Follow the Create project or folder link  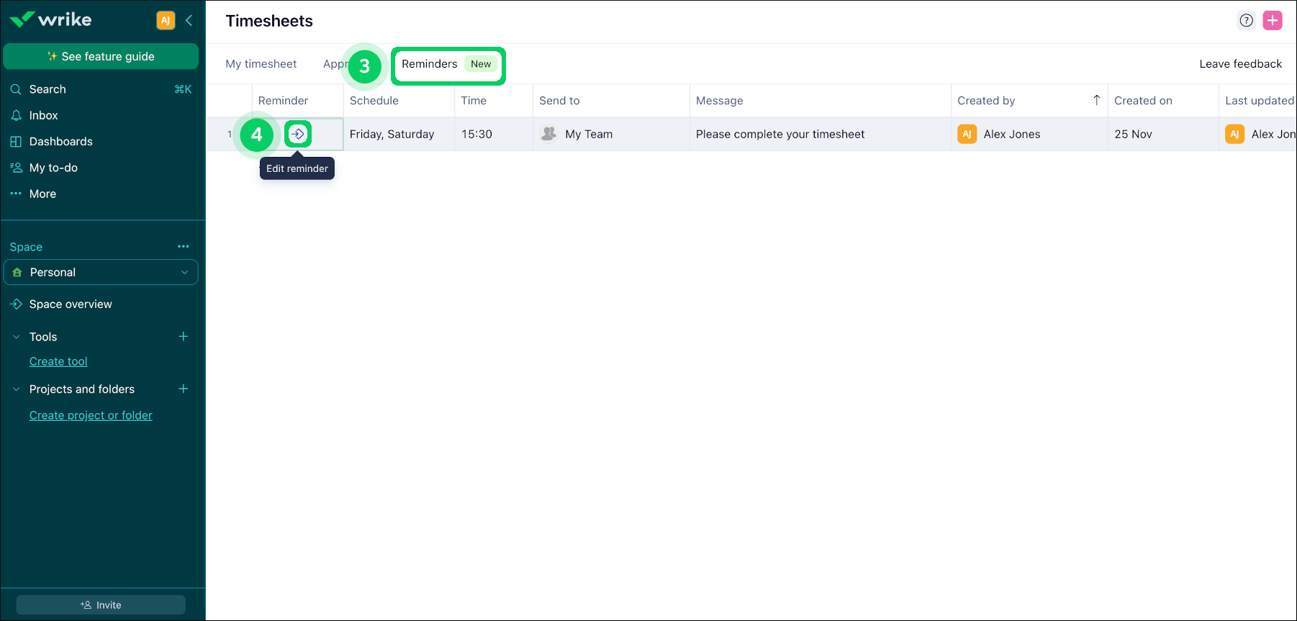(x=91, y=415)
